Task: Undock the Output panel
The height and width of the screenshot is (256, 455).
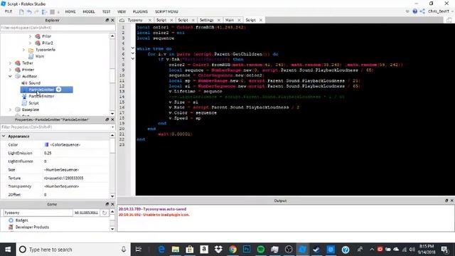Action: click(446, 201)
